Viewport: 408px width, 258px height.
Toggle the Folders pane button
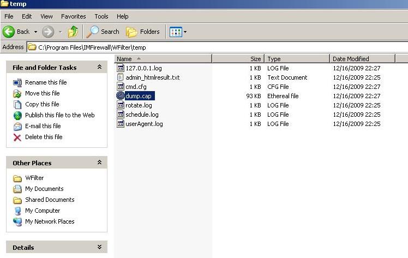click(x=142, y=32)
